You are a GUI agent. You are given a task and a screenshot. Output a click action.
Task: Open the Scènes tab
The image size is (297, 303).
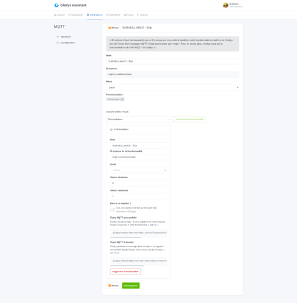[x=142, y=15]
